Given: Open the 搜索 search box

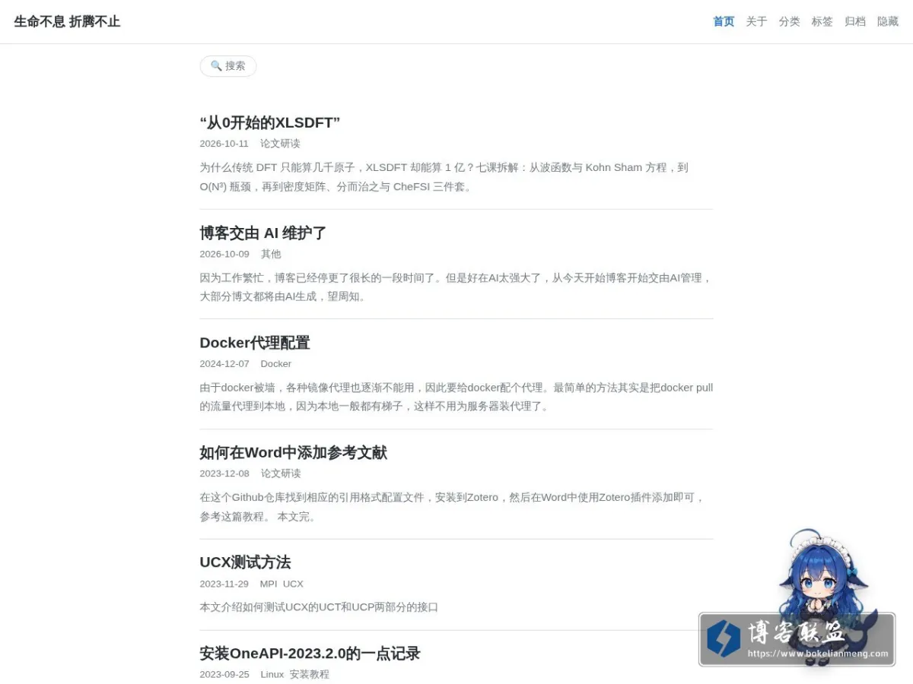Looking at the screenshot, I should click(228, 66).
